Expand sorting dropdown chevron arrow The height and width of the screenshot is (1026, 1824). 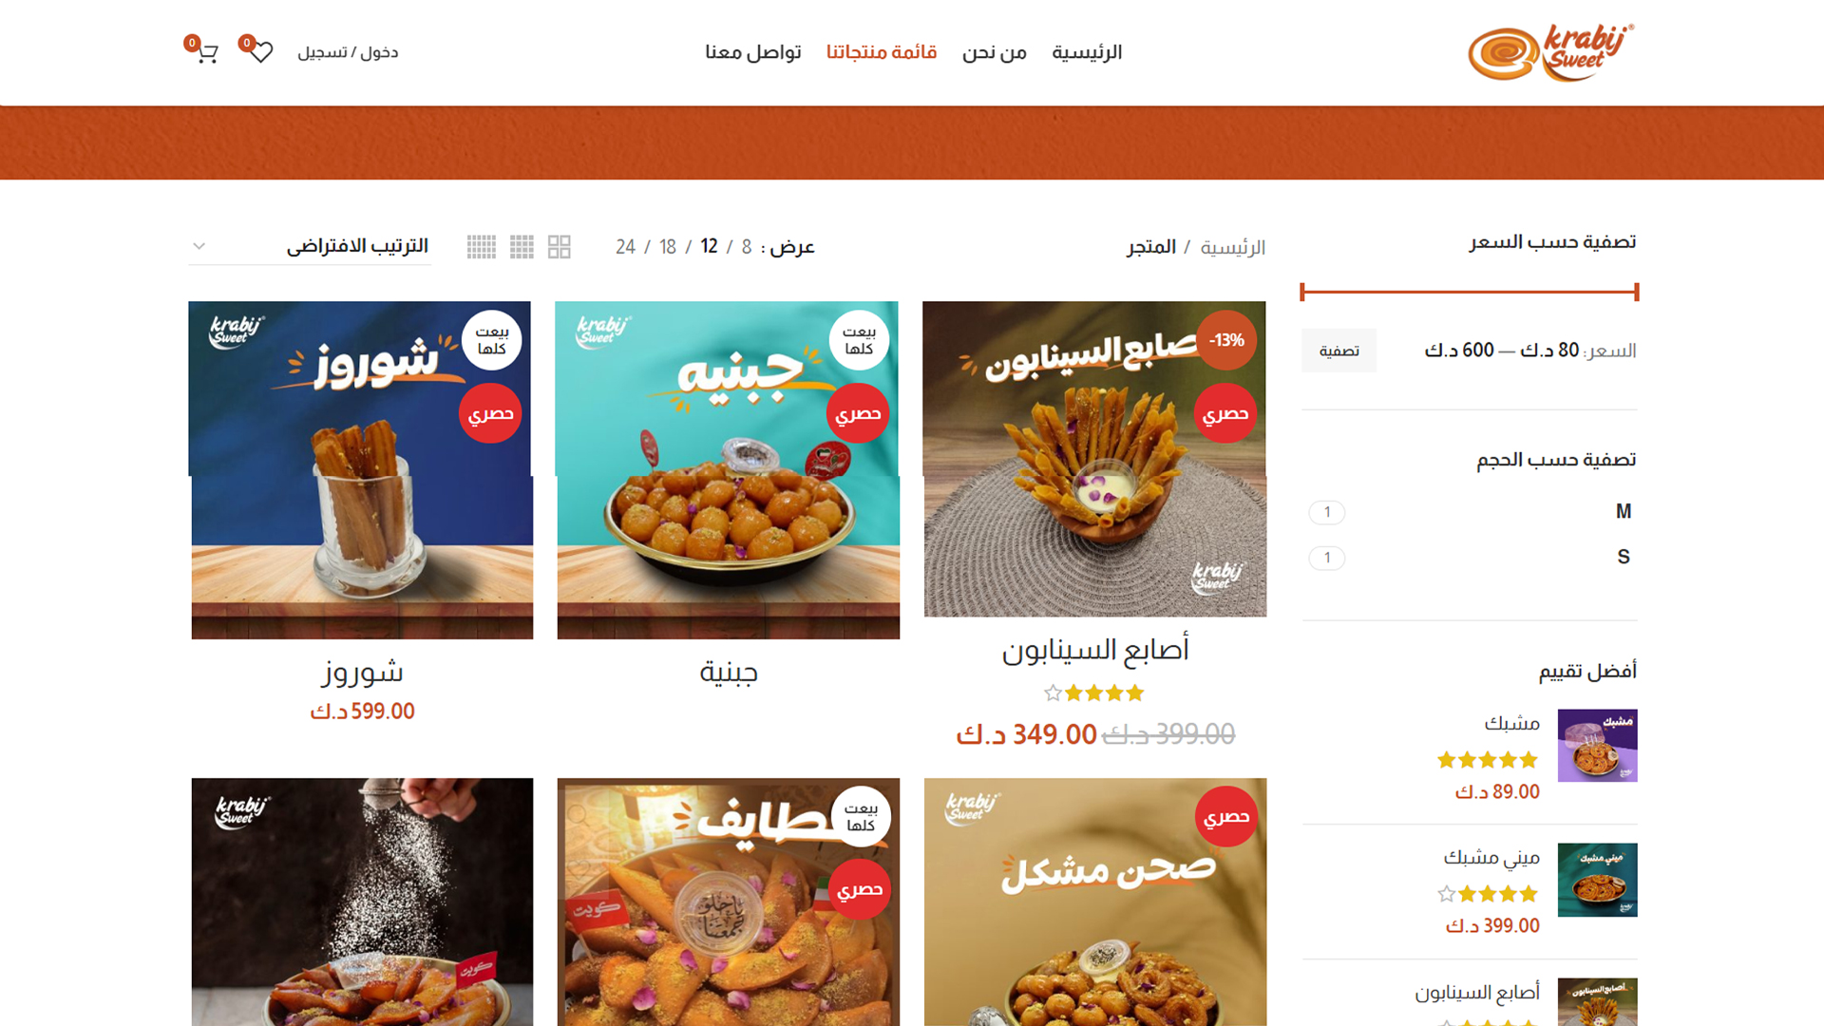coord(199,246)
